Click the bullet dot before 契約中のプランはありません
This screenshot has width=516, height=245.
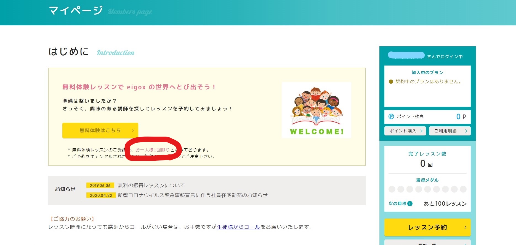point(391,81)
